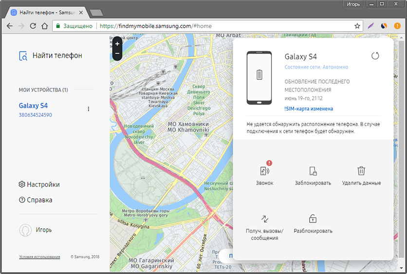
Task: Lock the device with Заблокировать icon
Action: [313, 171]
